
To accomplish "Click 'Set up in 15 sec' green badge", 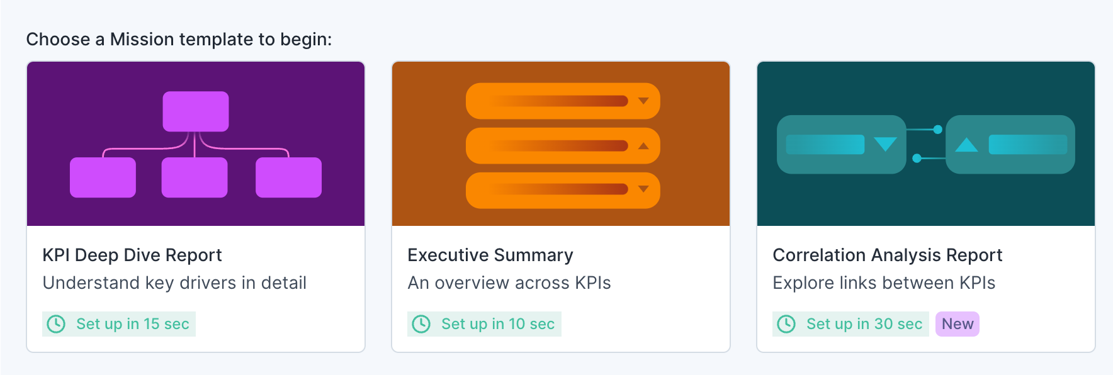I will [x=118, y=324].
